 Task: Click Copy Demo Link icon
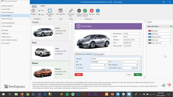pyautogui.click(x=71, y=11)
